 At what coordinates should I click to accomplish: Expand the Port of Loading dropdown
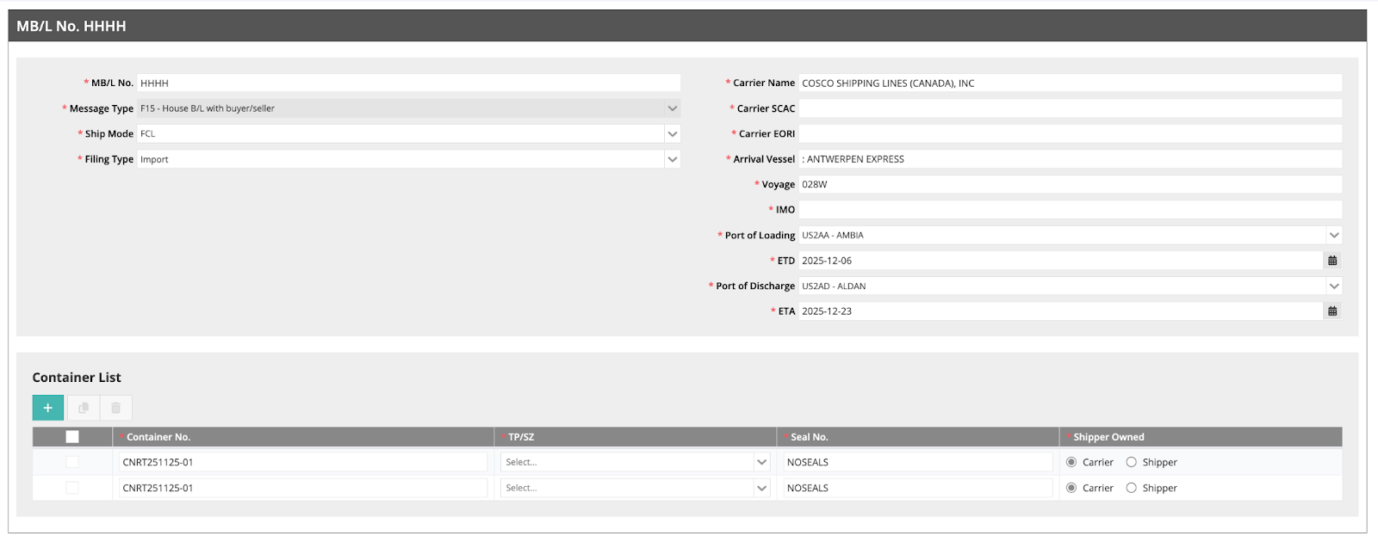tap(1334, 235)
